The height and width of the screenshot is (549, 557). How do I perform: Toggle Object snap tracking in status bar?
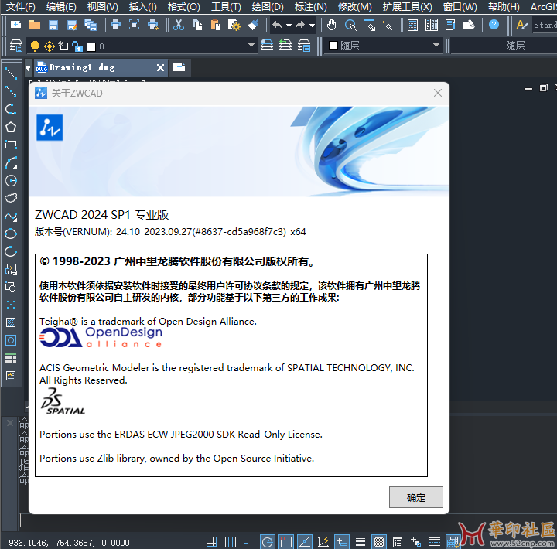(x=305, y=542)
